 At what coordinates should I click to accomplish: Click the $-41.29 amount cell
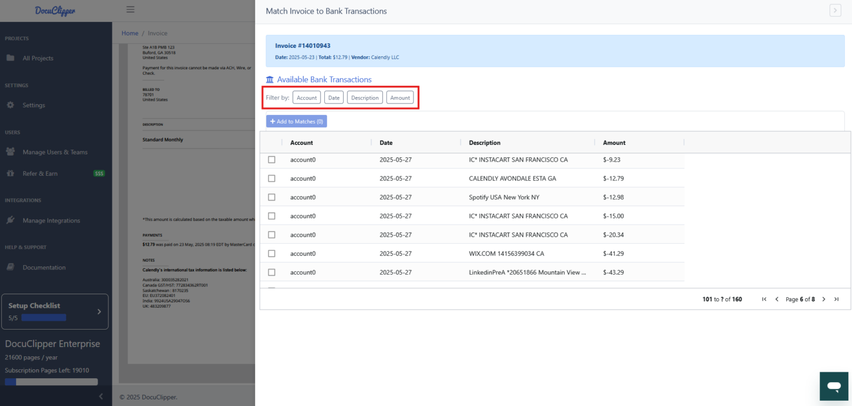pos(614,253)
